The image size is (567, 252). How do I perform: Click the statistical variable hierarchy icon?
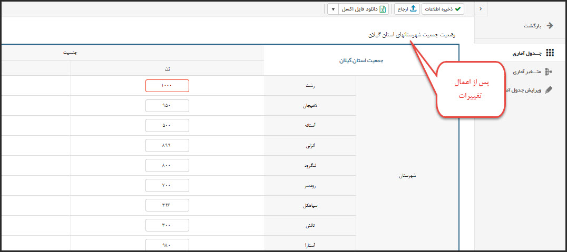coord(549,72)
